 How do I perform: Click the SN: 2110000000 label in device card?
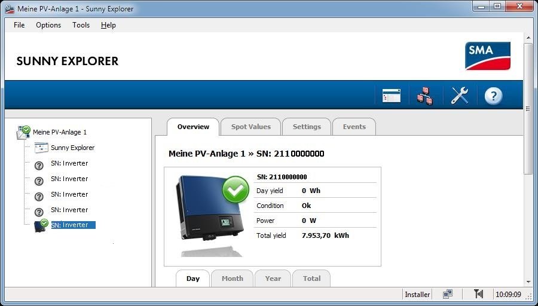point(282,178)
